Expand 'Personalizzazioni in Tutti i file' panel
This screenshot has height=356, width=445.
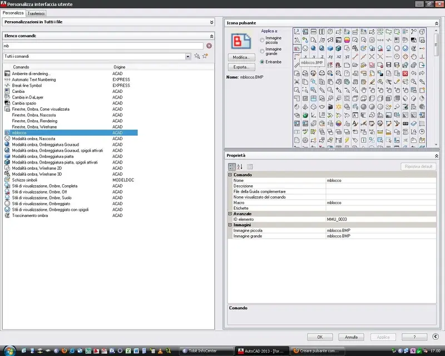pyautogui.click(x=211, y=22)
